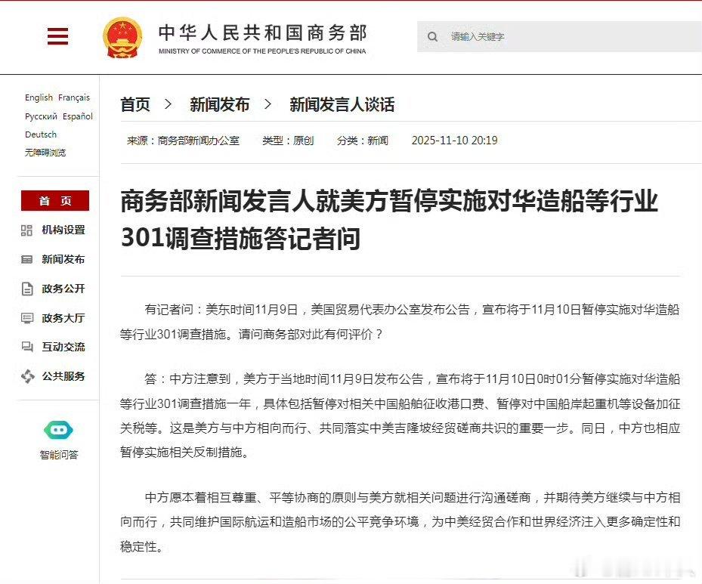Enable 无障碍浏览 accessibility mode
Screen dimensions: 702x584
coord(45,153)
